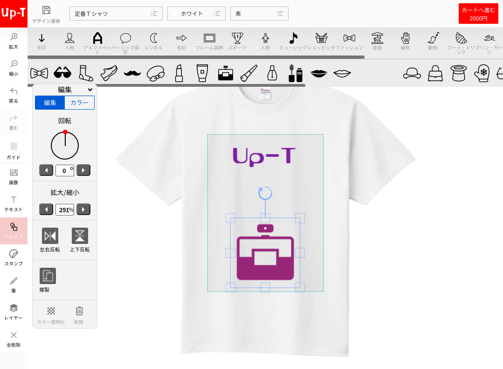
Task: Switch to the カラー tab in edit panel
Action: click(x=79, y=103)
